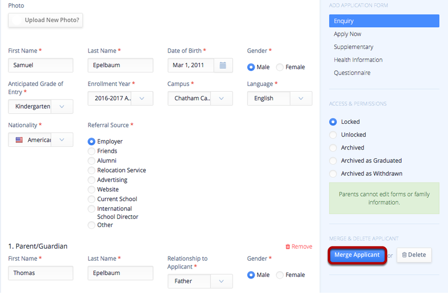The width and height of the screenshot is (448, 299).
Task: Open the Relationship to Applicant dropdown
Action: point(222,281)
